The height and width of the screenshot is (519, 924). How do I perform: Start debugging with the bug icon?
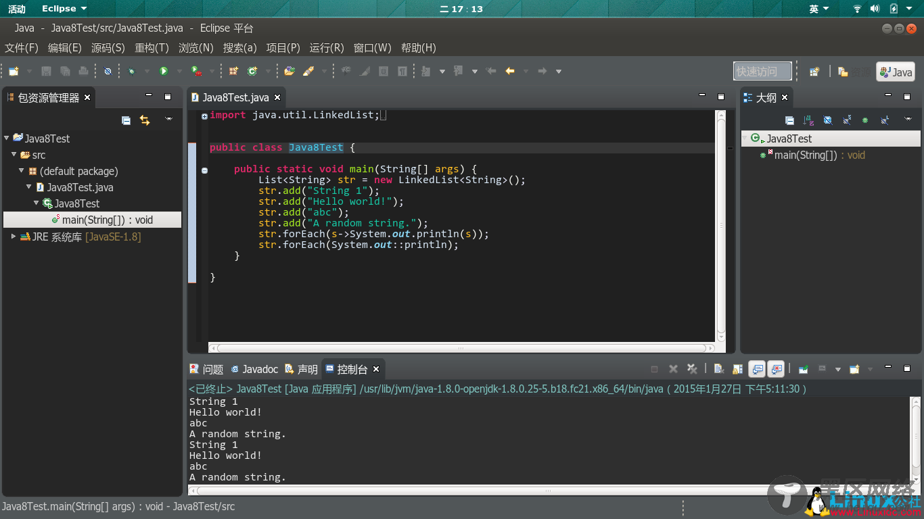pyautogui.click(x=132, y=71)
